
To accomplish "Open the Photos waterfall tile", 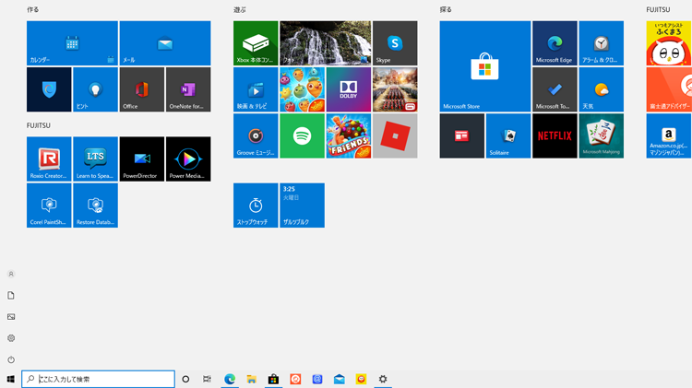I will coord(326,43).
